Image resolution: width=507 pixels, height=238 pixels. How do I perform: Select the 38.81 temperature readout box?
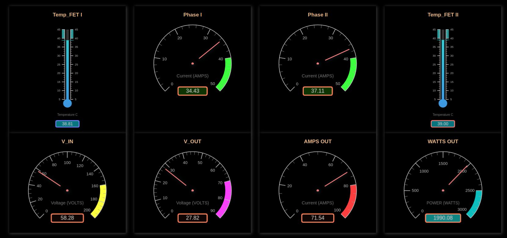67,124
